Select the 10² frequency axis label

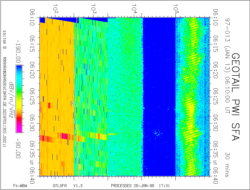pos(56,9)
